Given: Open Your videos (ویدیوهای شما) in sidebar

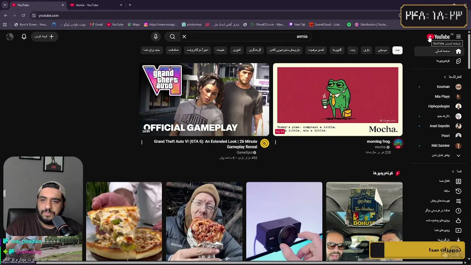Looking at the screenshot, I should coord(439,230).
